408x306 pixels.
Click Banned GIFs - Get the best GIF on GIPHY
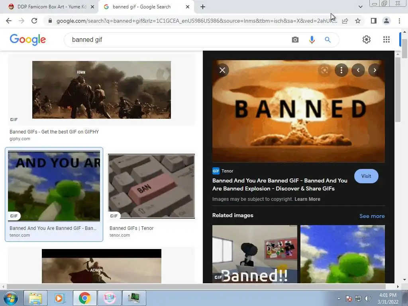point(54,131)
